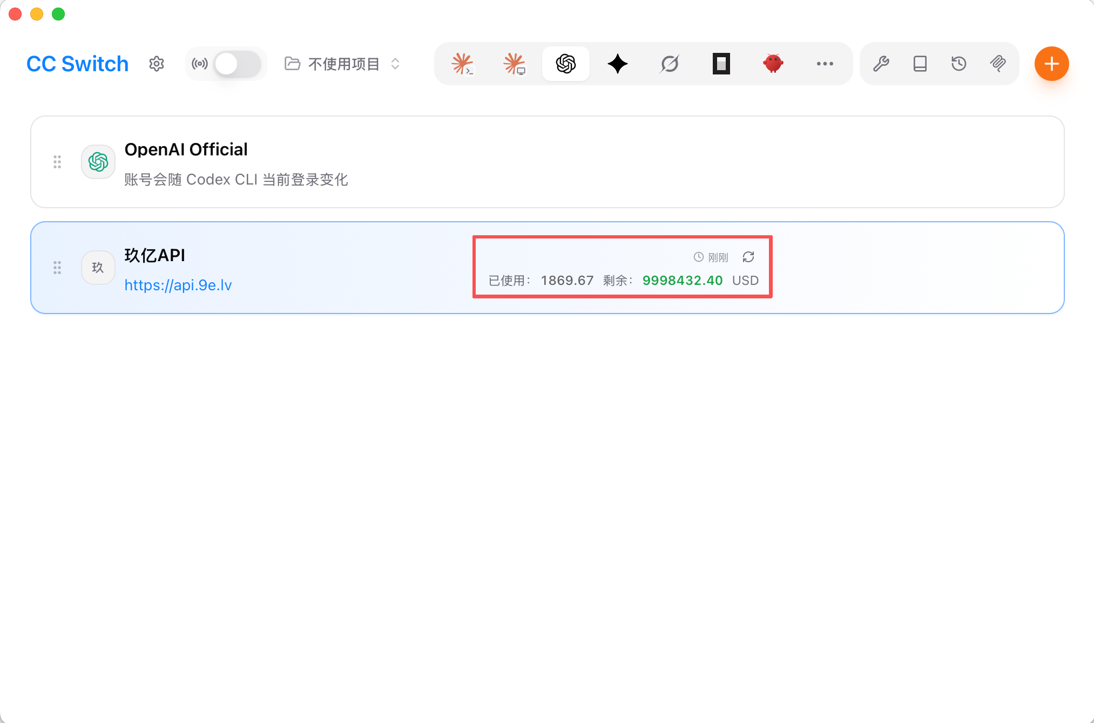Click the 账号会随 Codex CLI description text
The height and width of the screenshot is (723, 1094).
click(236, 180)
